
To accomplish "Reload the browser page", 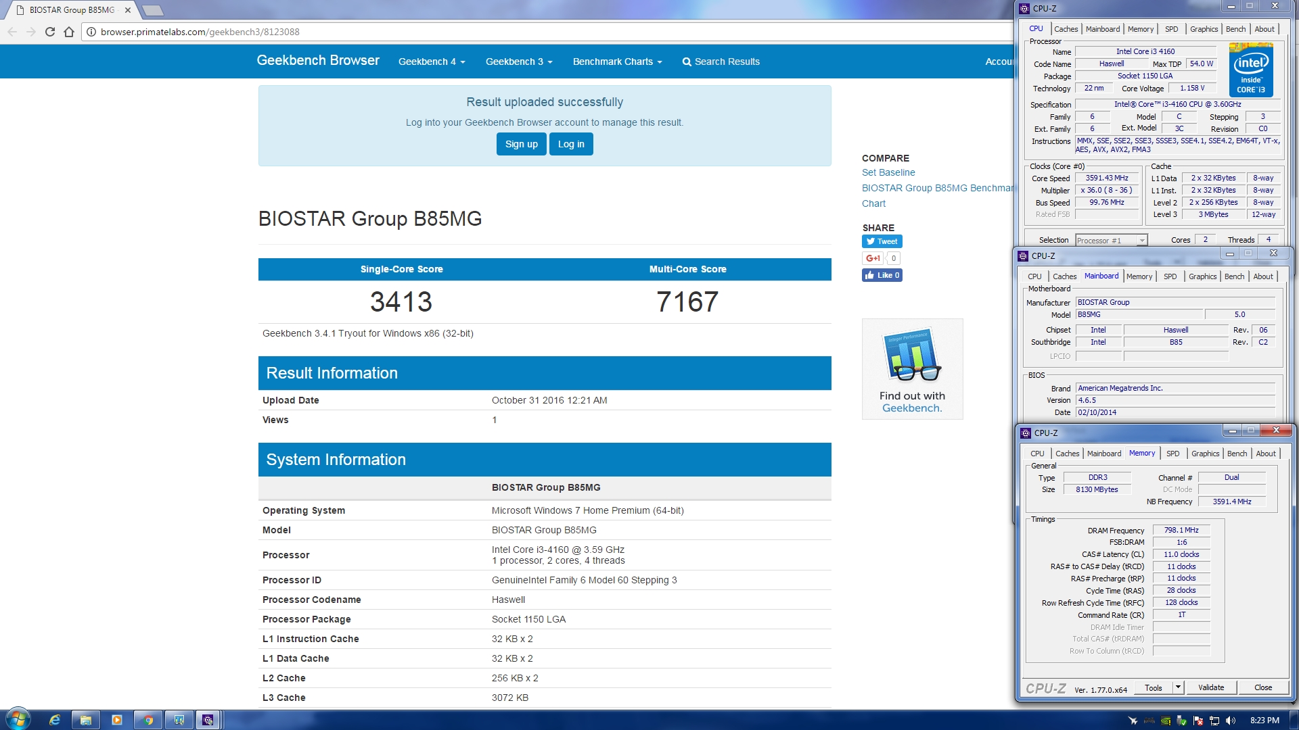I will (50, 32).
